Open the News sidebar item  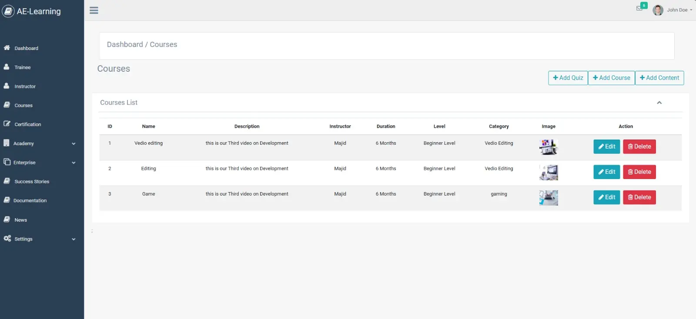point(20,220)
